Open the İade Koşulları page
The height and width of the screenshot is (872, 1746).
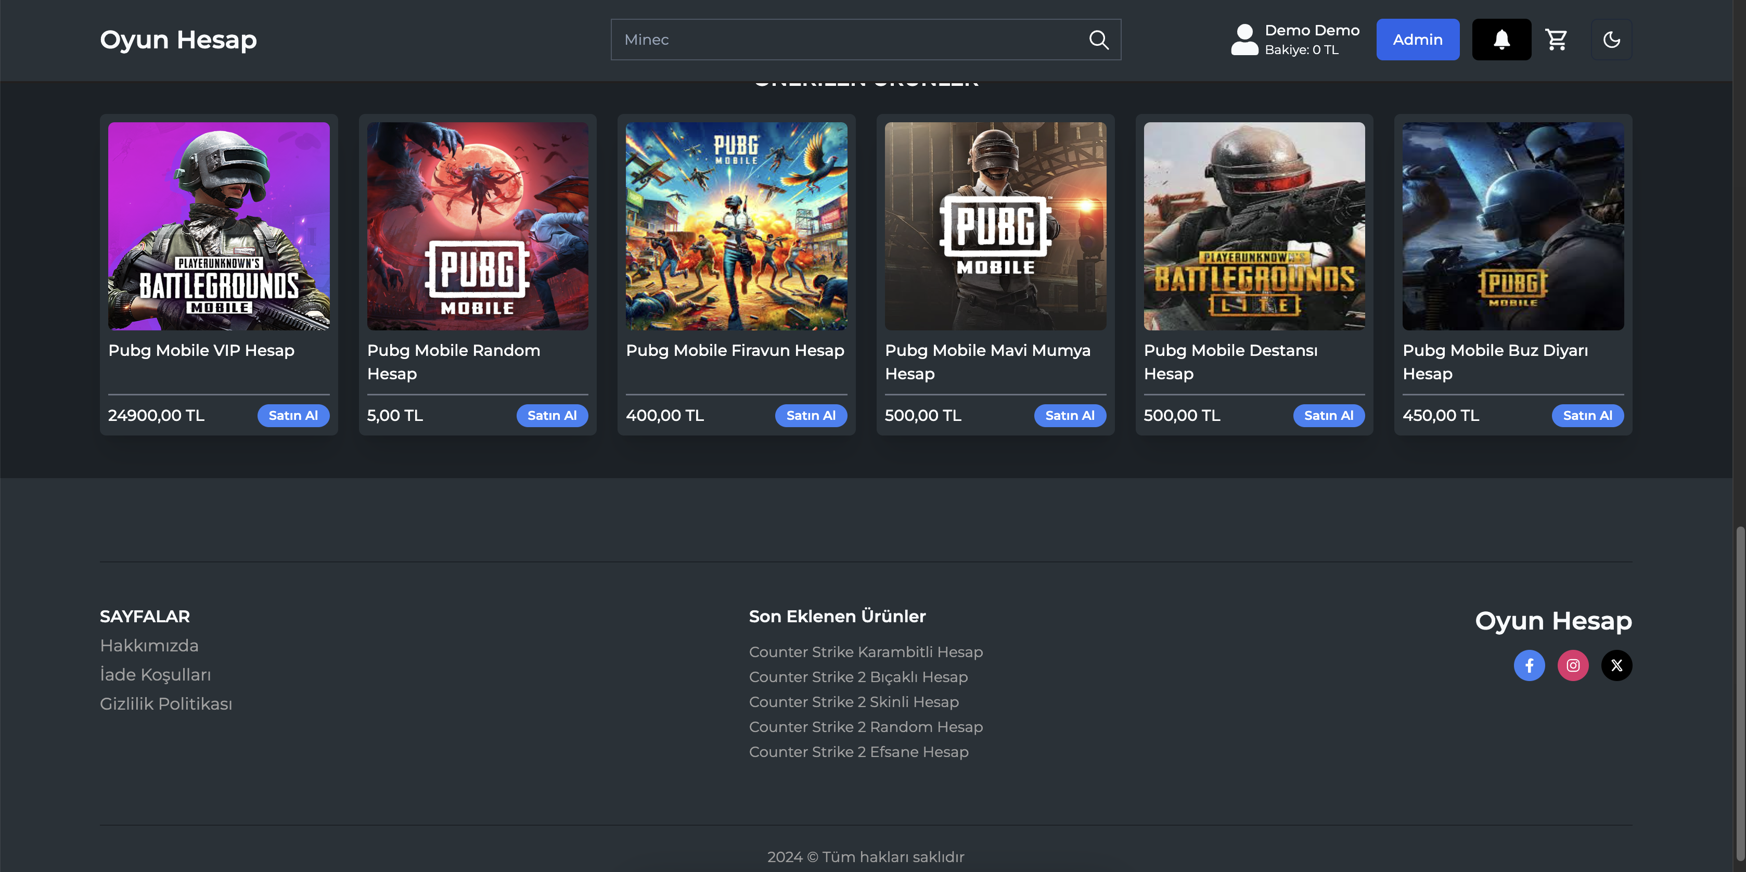click(155, 675)
